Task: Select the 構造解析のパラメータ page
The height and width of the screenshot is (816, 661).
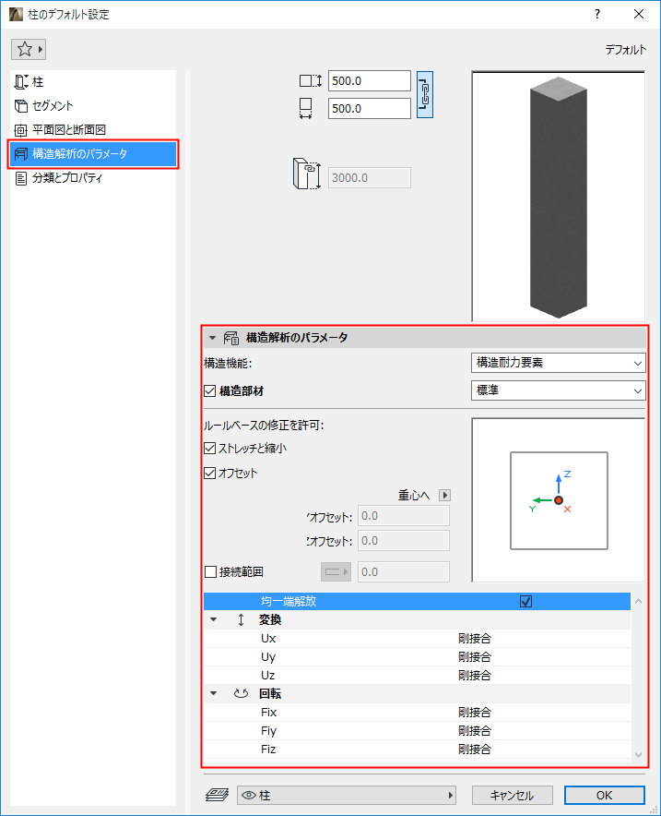Action: (x=93, y=154)
